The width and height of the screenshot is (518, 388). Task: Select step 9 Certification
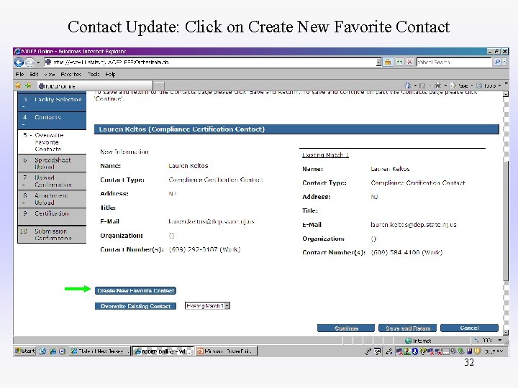[53, 216]
